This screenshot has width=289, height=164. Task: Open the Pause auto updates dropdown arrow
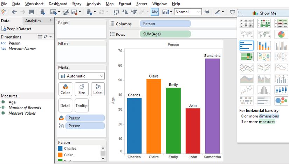click(x=95, y=12)
